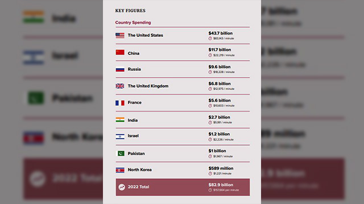
Task: Click the $11.7 billion China figure
Action: coord(220,50)
